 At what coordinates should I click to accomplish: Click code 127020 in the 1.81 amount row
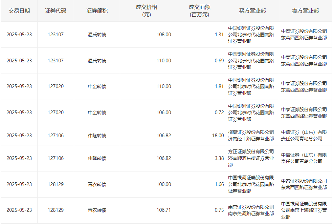(x=56, y=86)
